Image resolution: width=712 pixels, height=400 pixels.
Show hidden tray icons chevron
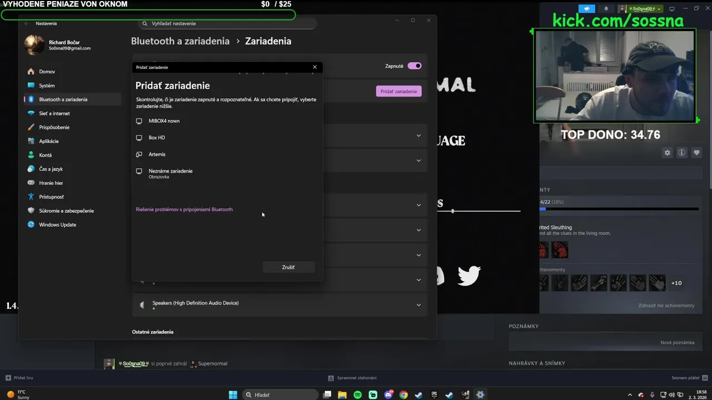[x=630, y=395]
